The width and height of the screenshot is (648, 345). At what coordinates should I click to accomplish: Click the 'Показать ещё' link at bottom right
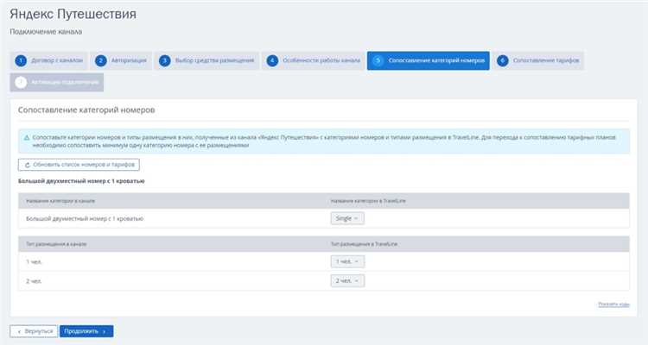tap(613, 304)
